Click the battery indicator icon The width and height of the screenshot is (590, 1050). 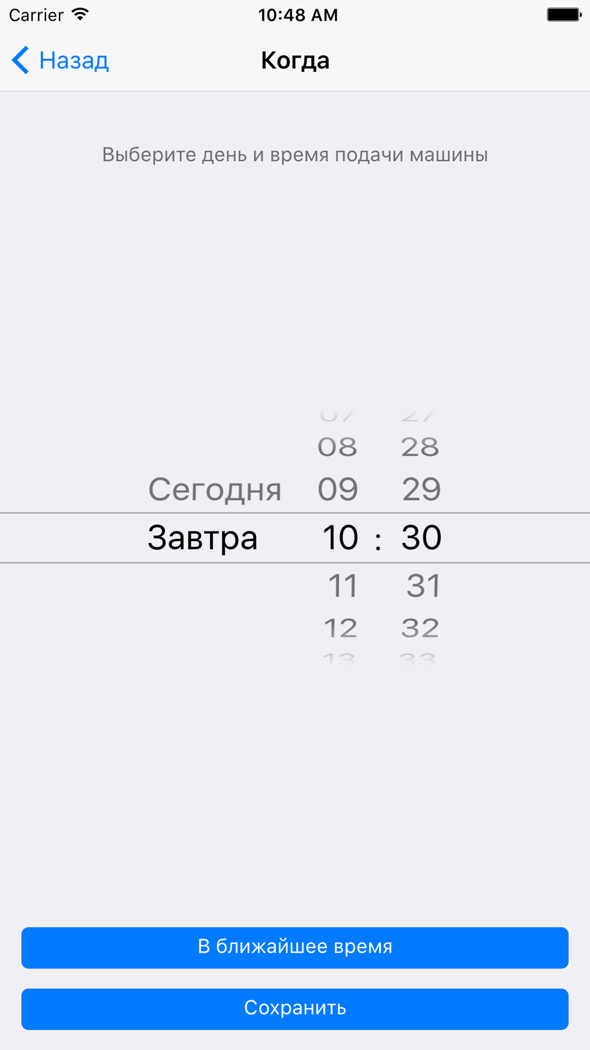[x=564, y=14]
